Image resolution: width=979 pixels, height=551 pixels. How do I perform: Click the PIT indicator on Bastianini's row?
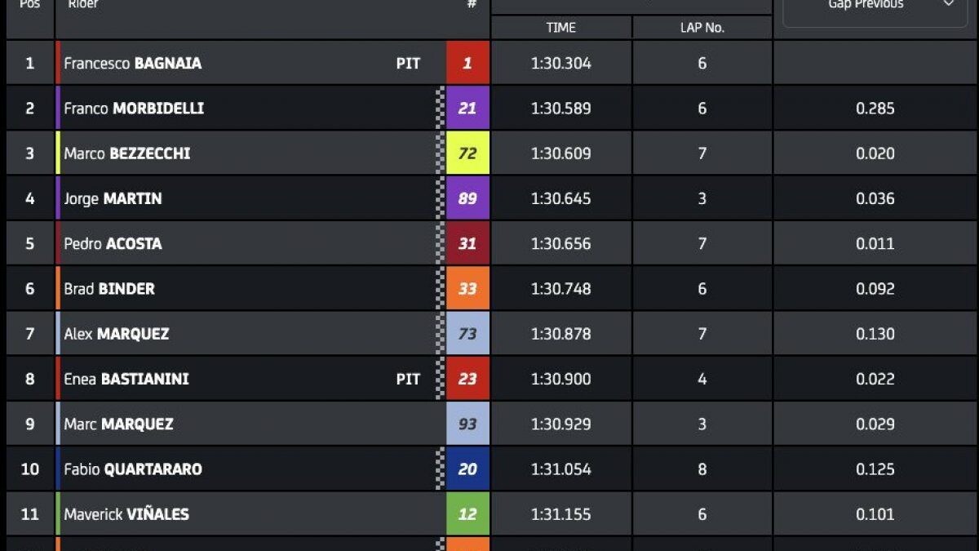click(408, 379)
